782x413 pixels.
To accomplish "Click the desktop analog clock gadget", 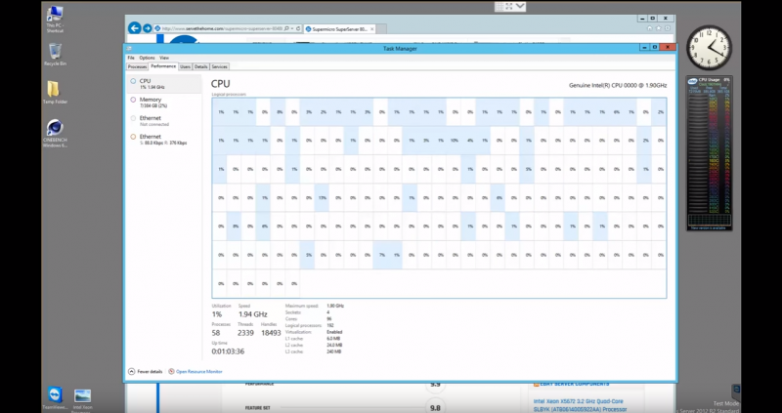I will point(710,47).
